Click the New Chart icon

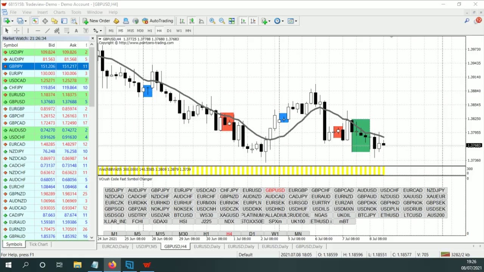(7, 21)
